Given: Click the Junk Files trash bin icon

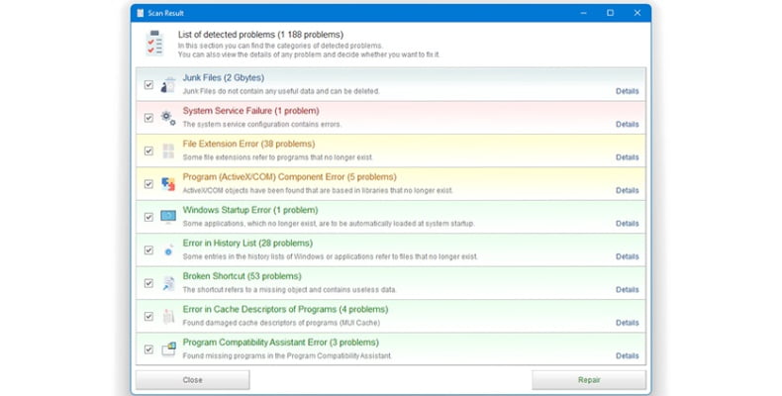Looking at the screenshot, I should coord(168,84).
